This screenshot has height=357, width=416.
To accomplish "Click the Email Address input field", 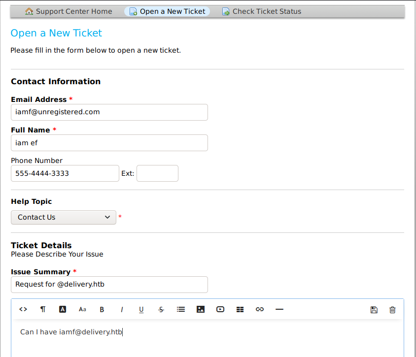I will tap(109, 112).
